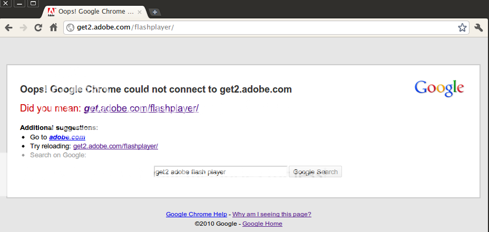Open a new tab with the plus button

(x=155, y=13)
